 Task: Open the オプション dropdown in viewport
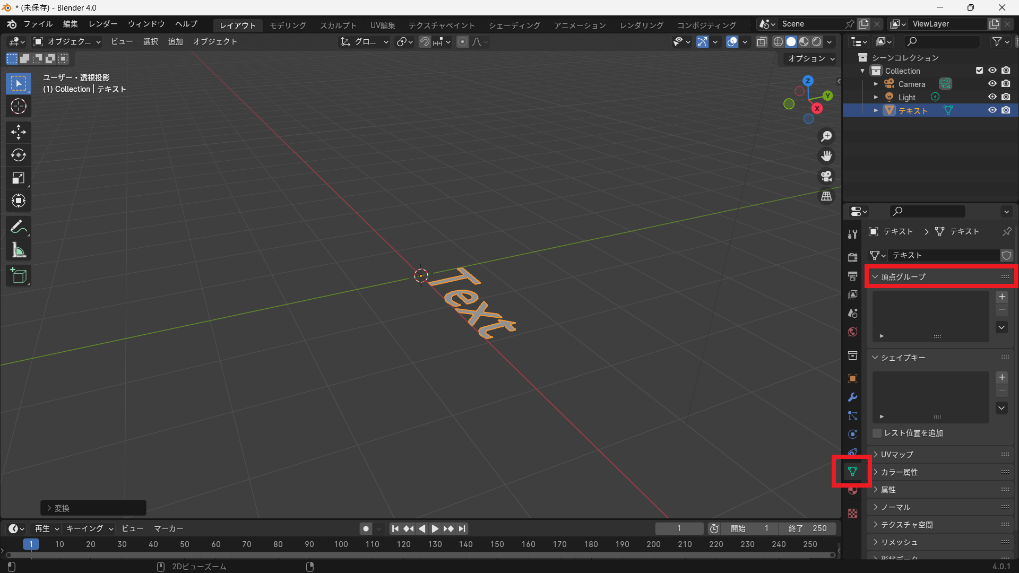tap(810, 58)
